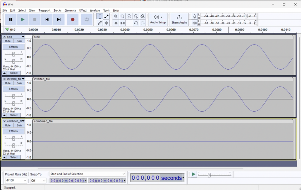The width and height of the screenshot is (301, 190).
Task: Fit project to width zoom icon
Action: coord(136,16)
